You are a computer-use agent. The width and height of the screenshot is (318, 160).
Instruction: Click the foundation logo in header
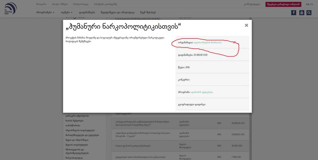point(10,8)
